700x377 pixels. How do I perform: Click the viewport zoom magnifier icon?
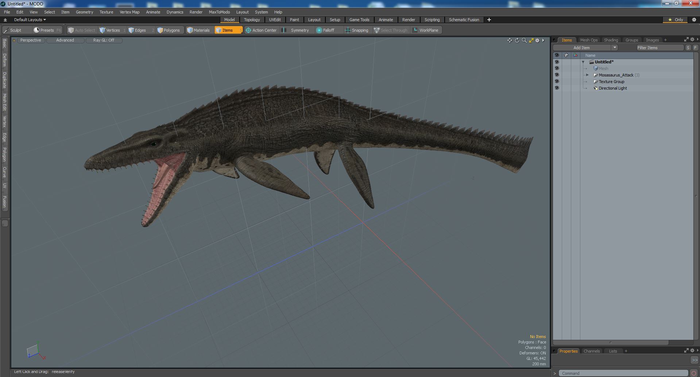[524, 40]
